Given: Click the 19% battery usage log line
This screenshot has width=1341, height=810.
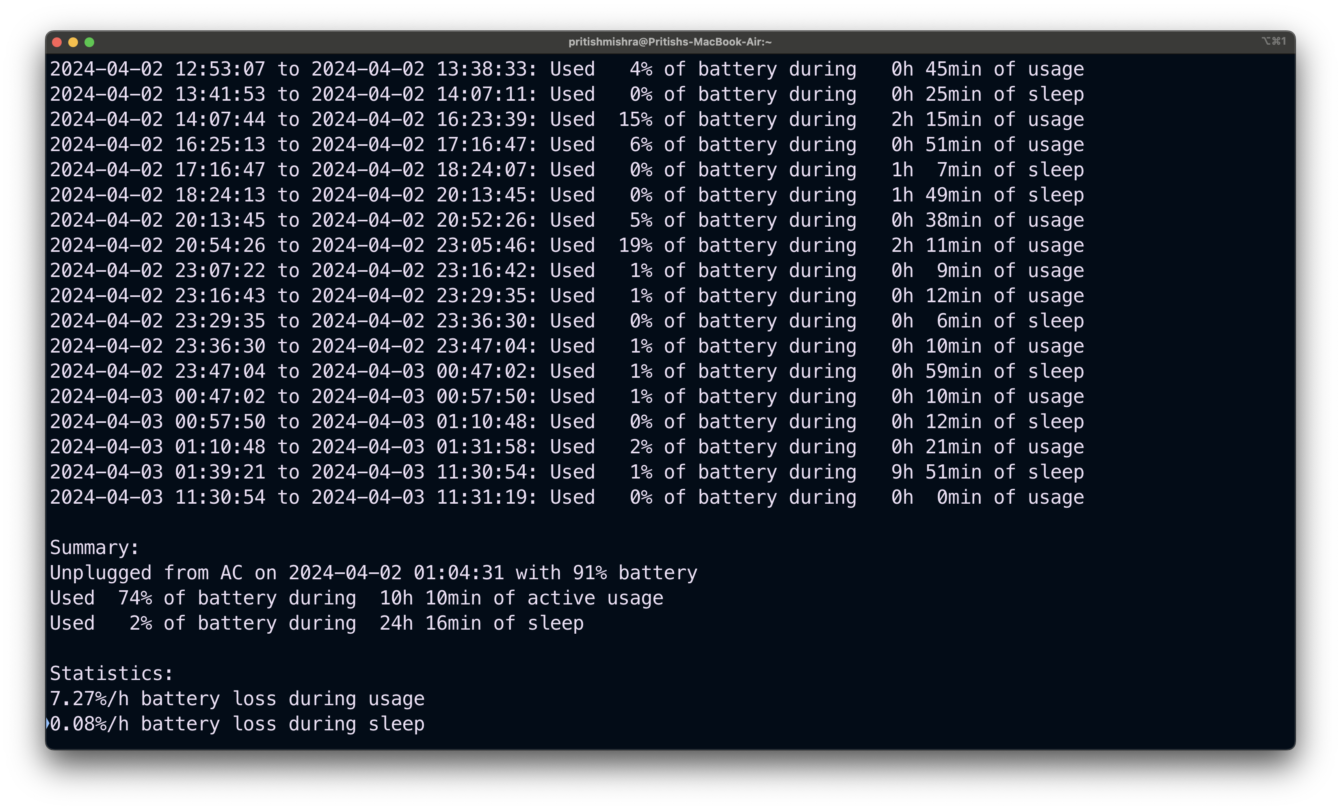Looking at the screenshot, I should (567, 245).
